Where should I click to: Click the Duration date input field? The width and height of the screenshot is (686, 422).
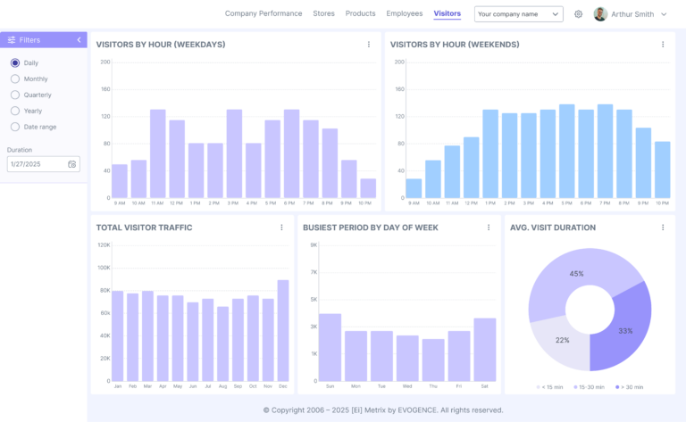pyautogui.click(x=36, y=164)
